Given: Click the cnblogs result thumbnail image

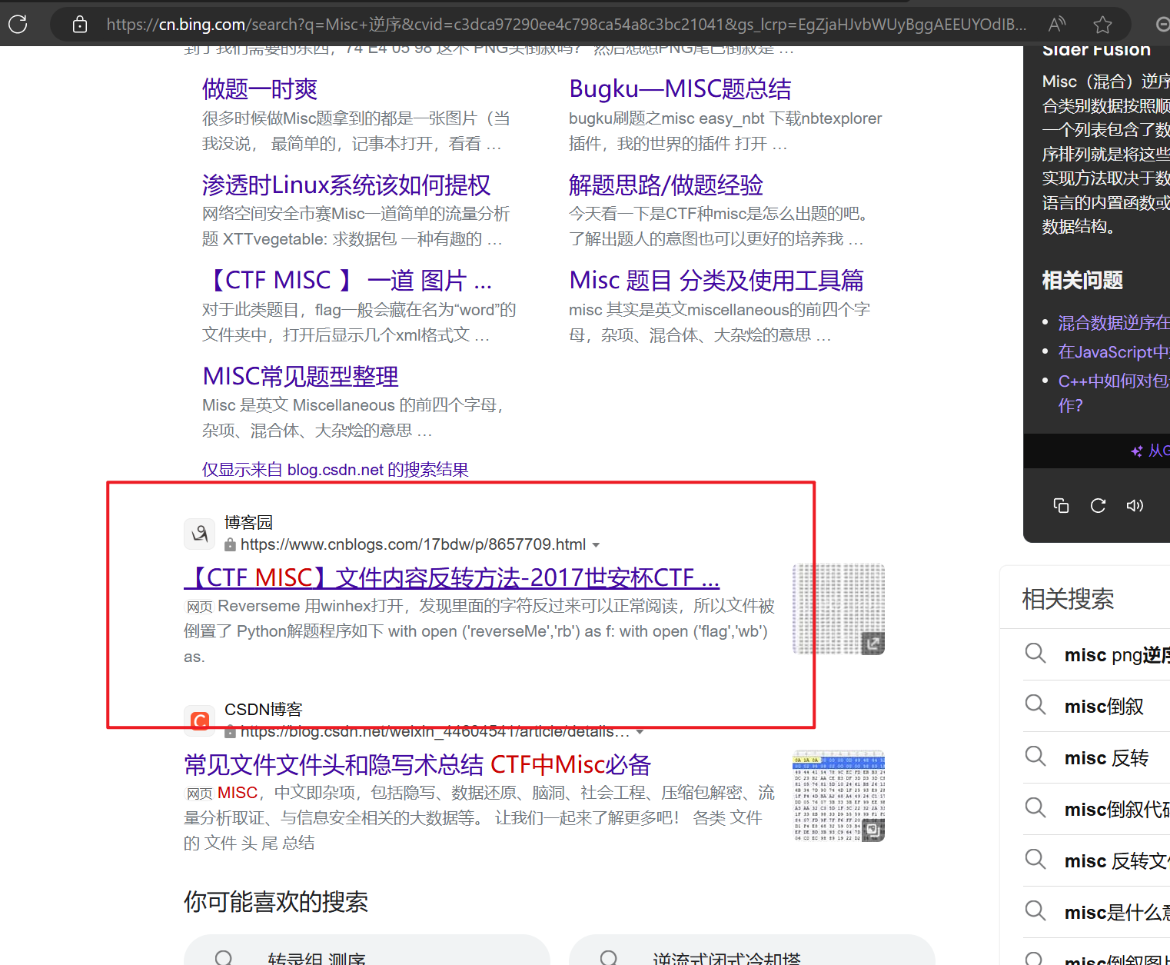Looking at the screenshot, I should (x=839, y=609).
